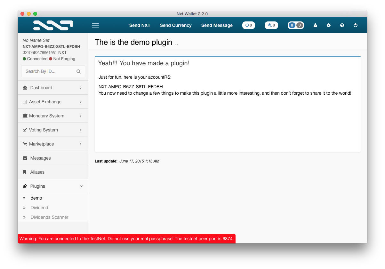The height and width of the screenshot is (269, 385).
Task: Collapse the Plugins menu chevron
Action: point(81,186)
